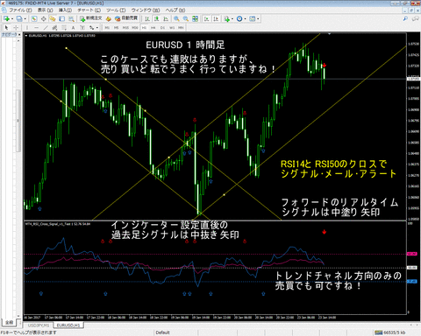Toggle the Navigator panel icon
421x336 pixels.
tap(53, 18)
